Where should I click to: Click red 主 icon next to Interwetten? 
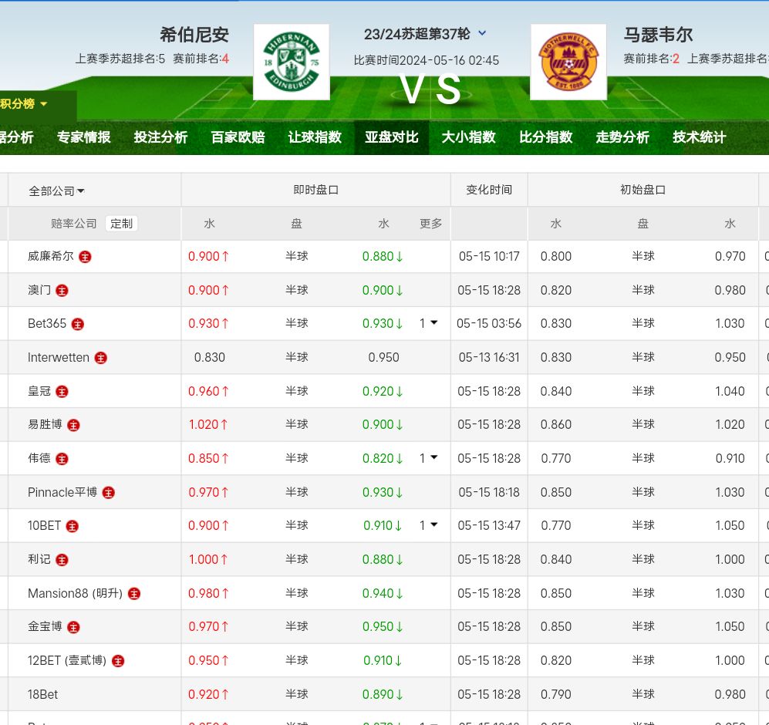(101, 358)
